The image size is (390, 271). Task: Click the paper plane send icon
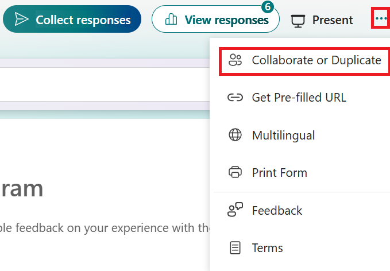click(x=22, y=20)
